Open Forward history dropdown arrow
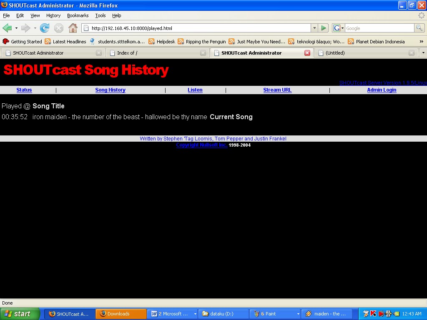This screenshot has height=320, width=427. 35,28
